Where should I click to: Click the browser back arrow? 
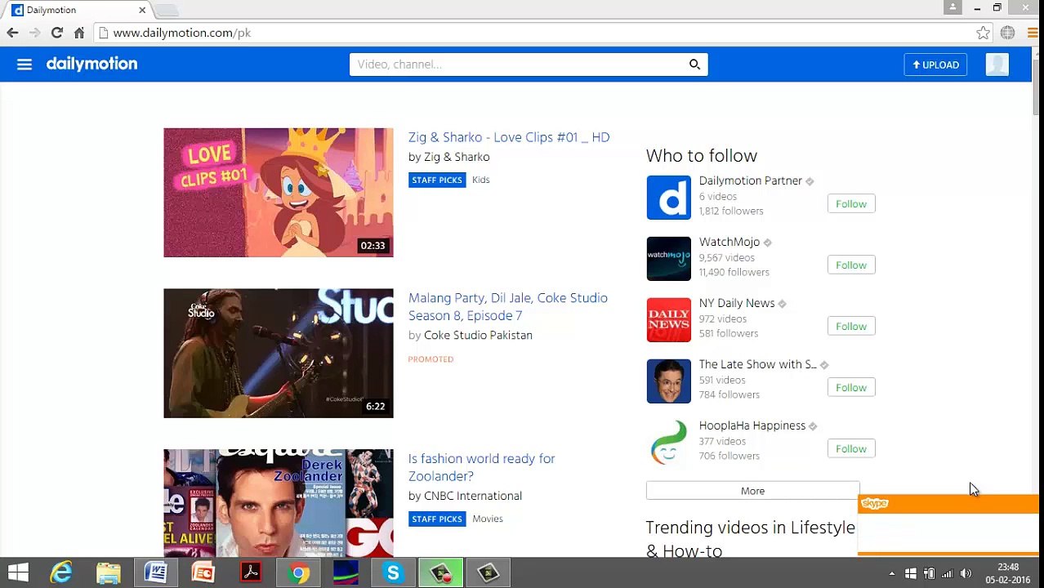coord(12,33)
